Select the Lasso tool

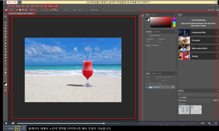click(5, 22)
